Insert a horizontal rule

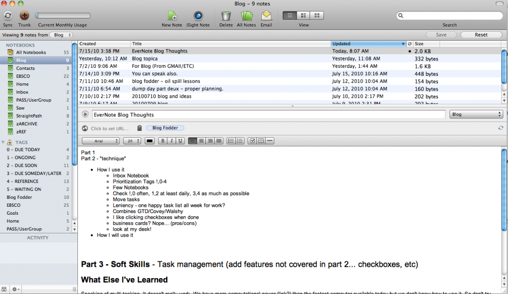(269, 140)
